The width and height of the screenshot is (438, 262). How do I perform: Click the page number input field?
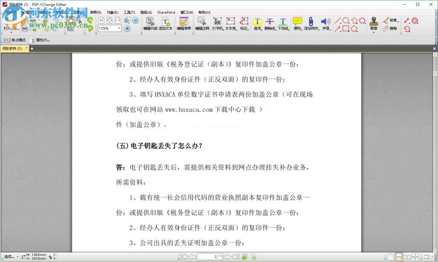tap(210, 256)
